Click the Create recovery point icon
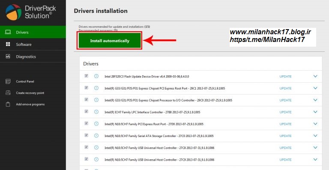 8,92
